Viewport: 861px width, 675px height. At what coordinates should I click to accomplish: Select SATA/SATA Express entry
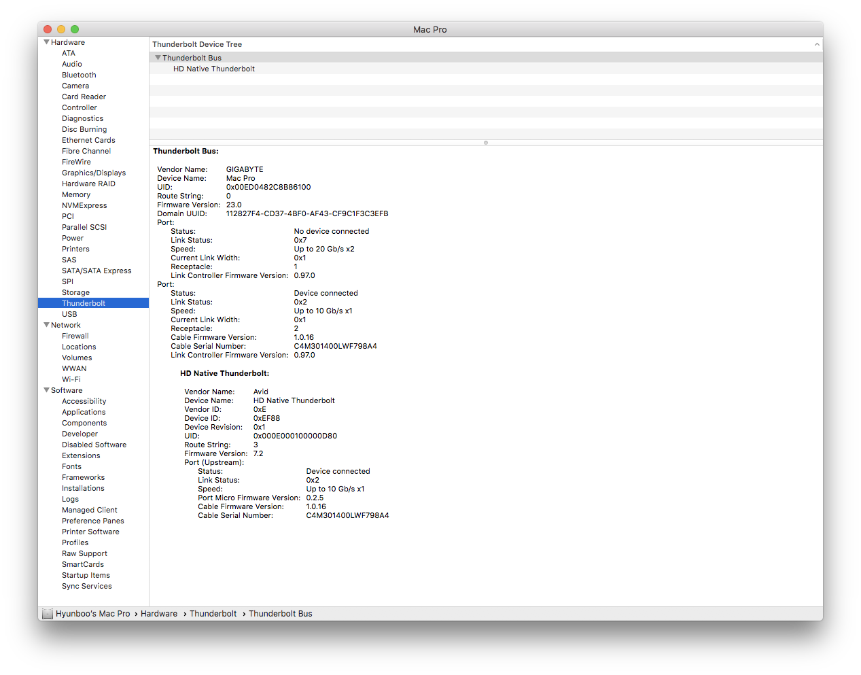(x=96, y=271)
